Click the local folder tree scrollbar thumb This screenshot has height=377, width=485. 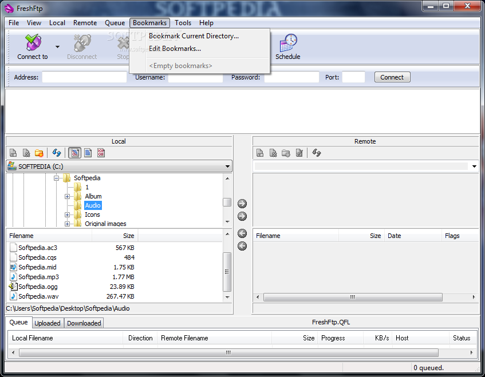227,202
